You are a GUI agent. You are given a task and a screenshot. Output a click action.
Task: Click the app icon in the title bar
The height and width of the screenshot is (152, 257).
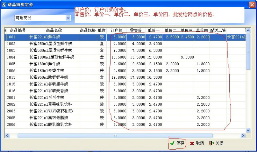tap(4, 4)
